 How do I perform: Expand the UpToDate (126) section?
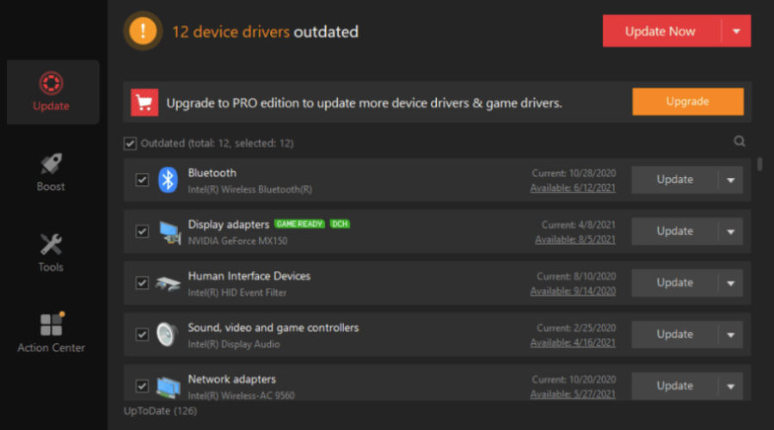(161, 411)
